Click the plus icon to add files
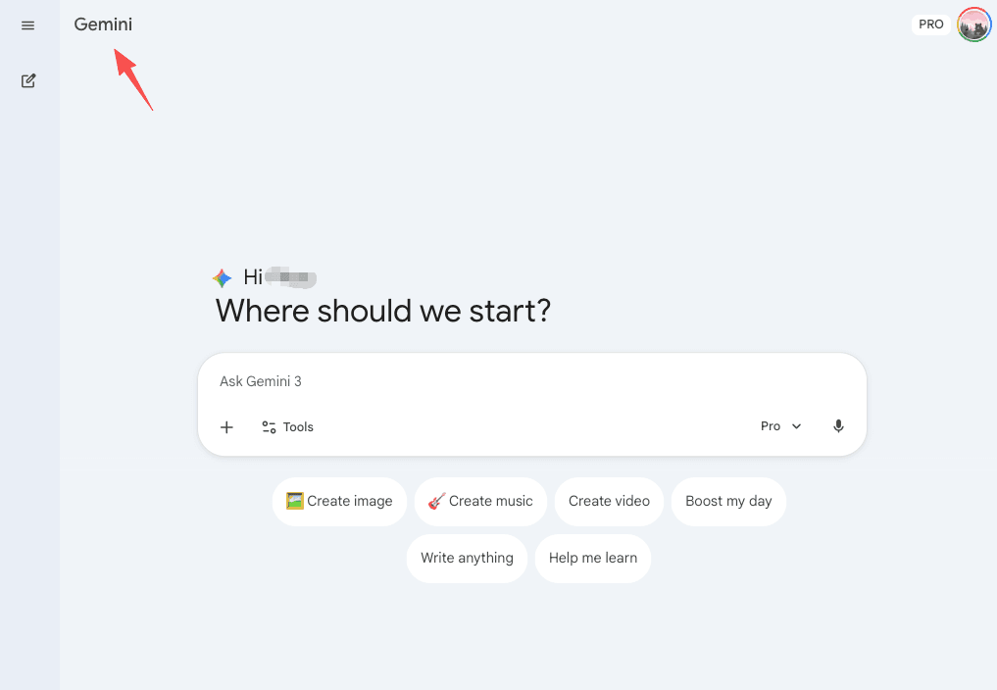 click(226, 426)
